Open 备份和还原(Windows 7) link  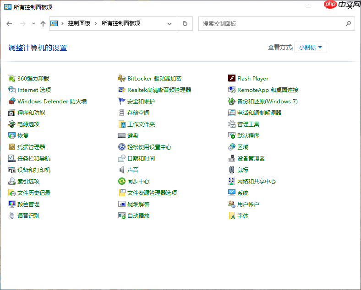click(268, 102)
